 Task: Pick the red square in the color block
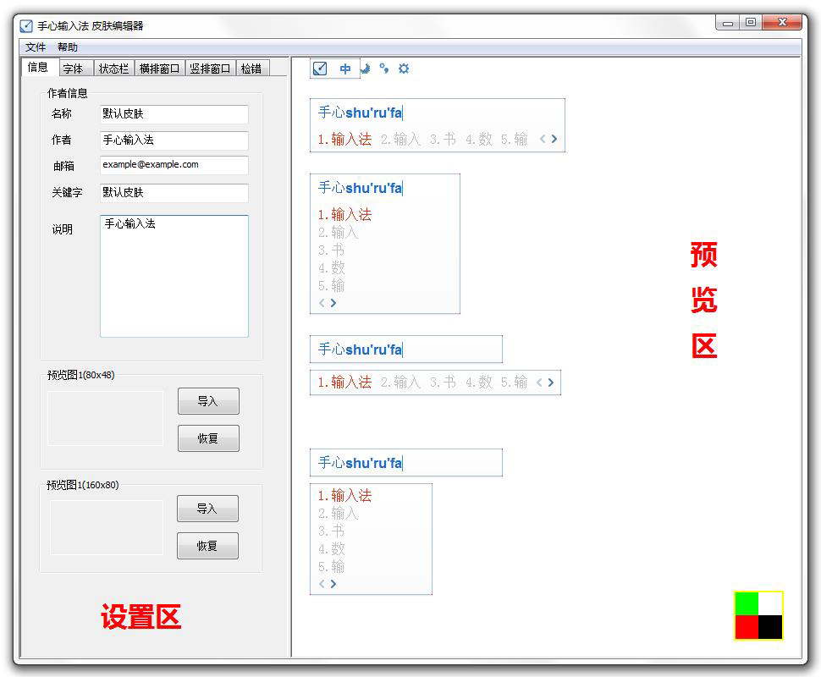747,627
